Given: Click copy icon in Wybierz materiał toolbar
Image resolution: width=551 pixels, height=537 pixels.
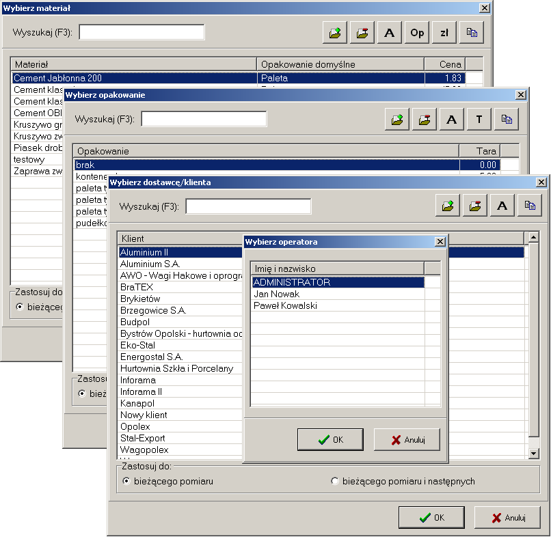Looking at the screenshot, I should [x=472, y=33].
